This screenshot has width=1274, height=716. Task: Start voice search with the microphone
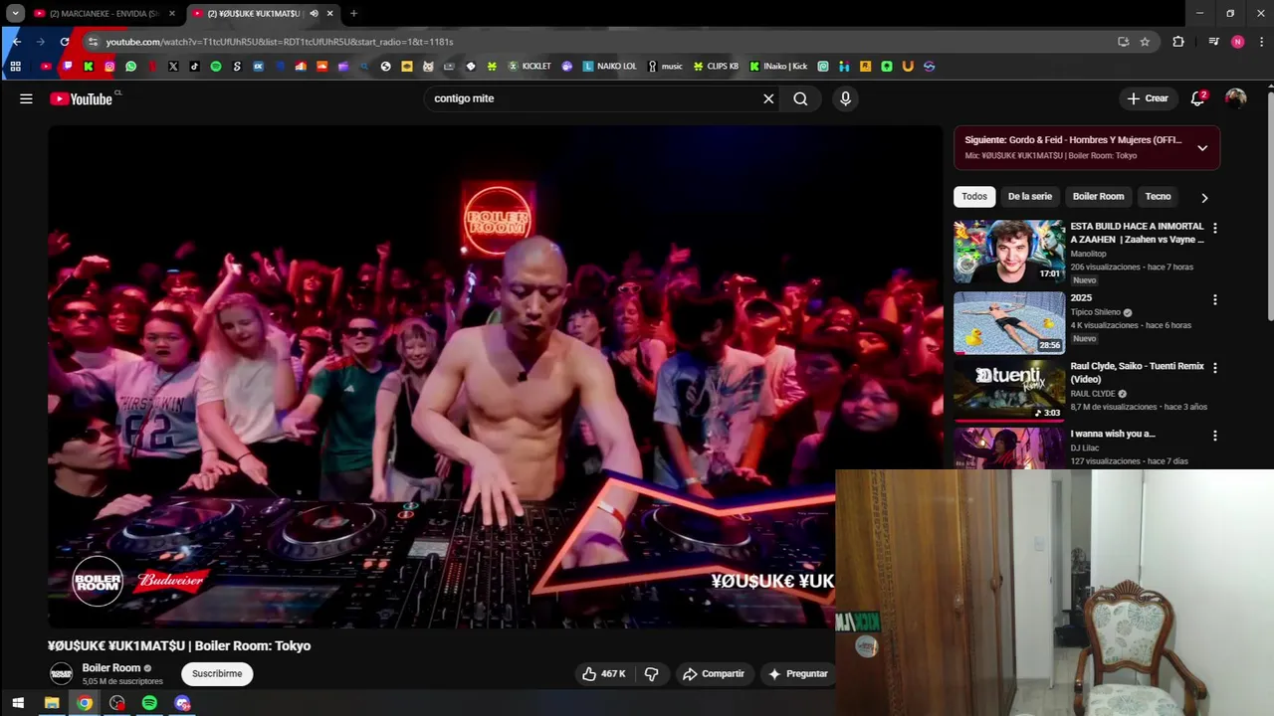point(845,98)
